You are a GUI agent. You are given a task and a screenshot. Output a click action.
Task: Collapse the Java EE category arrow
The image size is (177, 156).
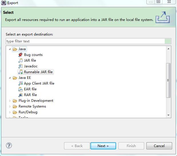click(10, 78)
